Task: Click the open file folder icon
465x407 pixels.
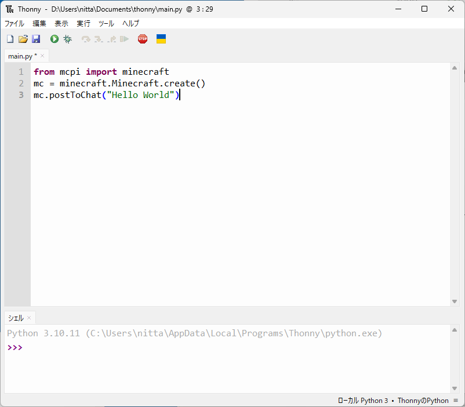Action: [x=23, y=39]
